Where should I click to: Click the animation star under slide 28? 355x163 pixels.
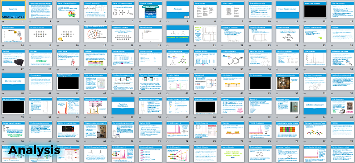pyautogui.click(x=30, y=69)
